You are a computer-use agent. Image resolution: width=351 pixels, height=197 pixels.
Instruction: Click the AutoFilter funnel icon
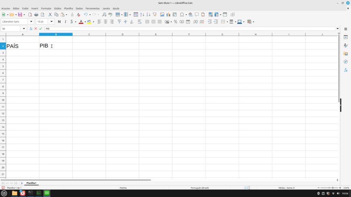(155, 15)
